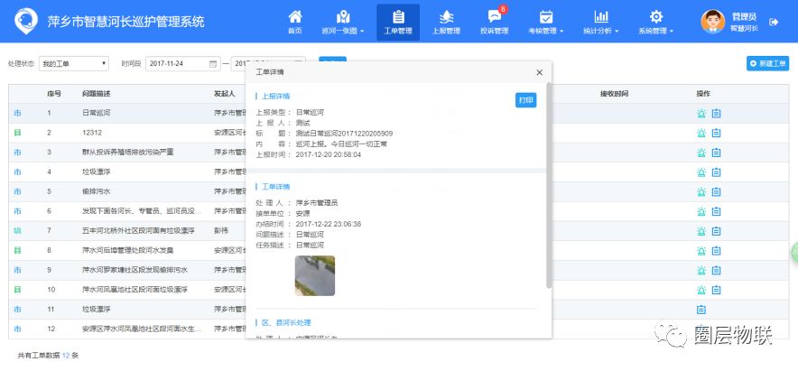Click the 新建工单 button
The height and width of the screenshot is (371, 798).
click(x=768, y=63)
